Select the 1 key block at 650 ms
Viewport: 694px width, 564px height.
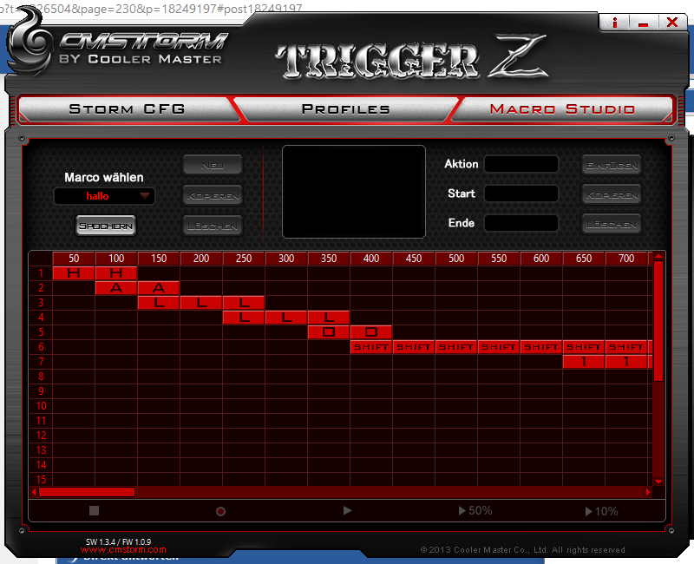tap(583, 362)
